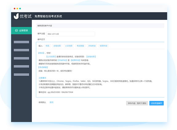Viewport: 177px width, 130px height.
Task: Click the 使用默认 option
Action: click(42, 102)
